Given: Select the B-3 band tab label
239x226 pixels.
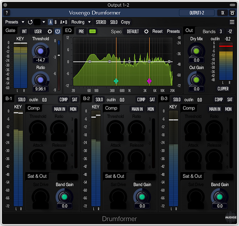Looking at the screenshot, I should click(x=164, y=98).
